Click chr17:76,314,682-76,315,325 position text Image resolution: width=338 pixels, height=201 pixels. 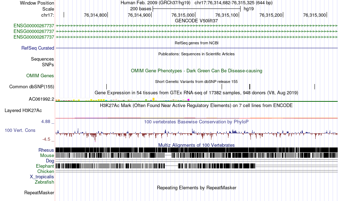pyautogui.click(x=233, y=3)
